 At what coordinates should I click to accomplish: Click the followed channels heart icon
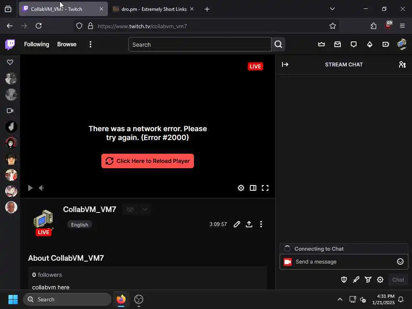pyautogui.click(x=10, y=62)
